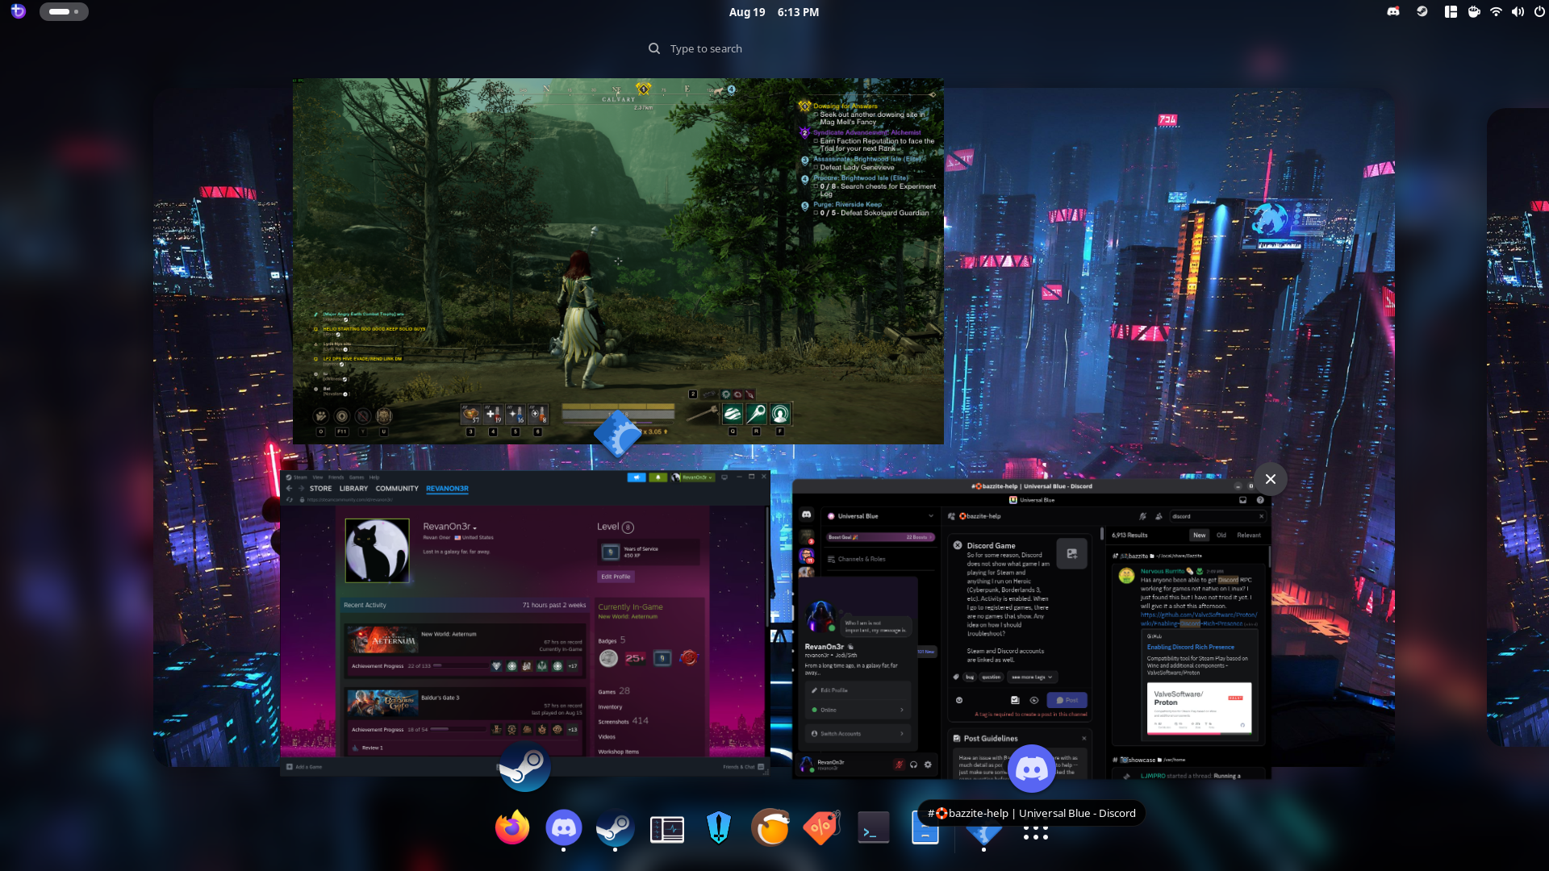Toggle Discord microphone mute button
This screenshot has height=871, width=1549.
coord(899,765)
